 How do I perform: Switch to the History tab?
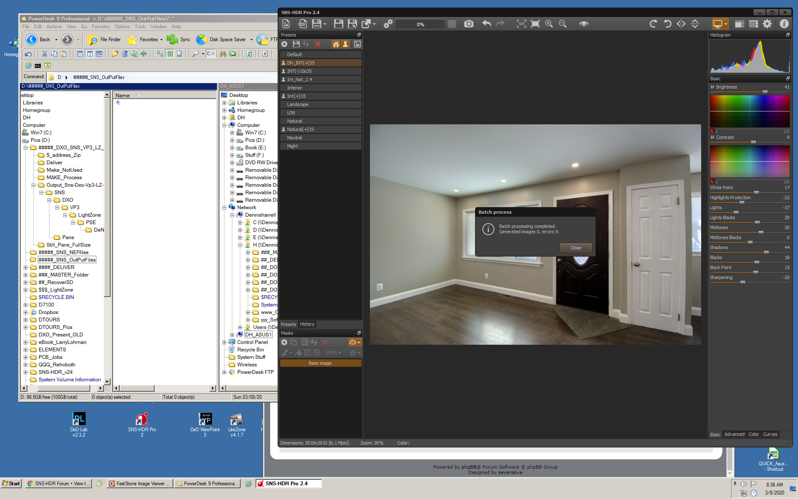click(x=307, y=324)
